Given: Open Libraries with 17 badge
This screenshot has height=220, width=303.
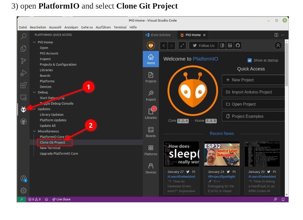Looking at the screenshot, I should coord(151,114).
